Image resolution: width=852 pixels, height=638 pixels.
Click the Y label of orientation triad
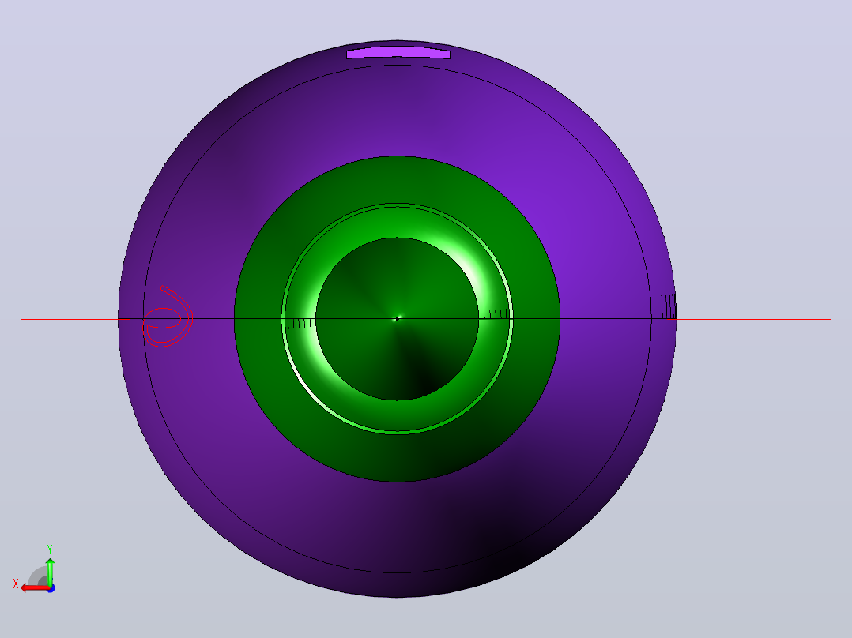click(50, 549)
